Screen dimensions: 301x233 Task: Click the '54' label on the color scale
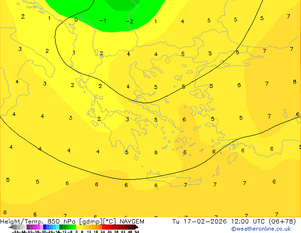[x=137, y=232]
